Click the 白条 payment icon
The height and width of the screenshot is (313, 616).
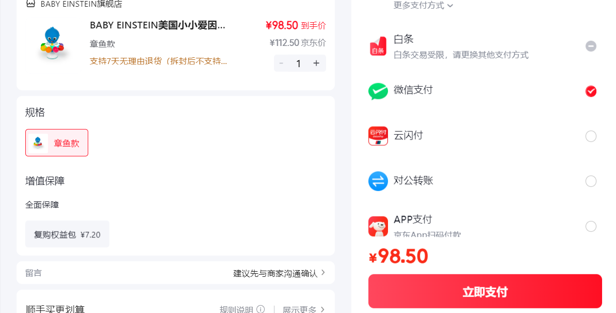pos(378,46)
